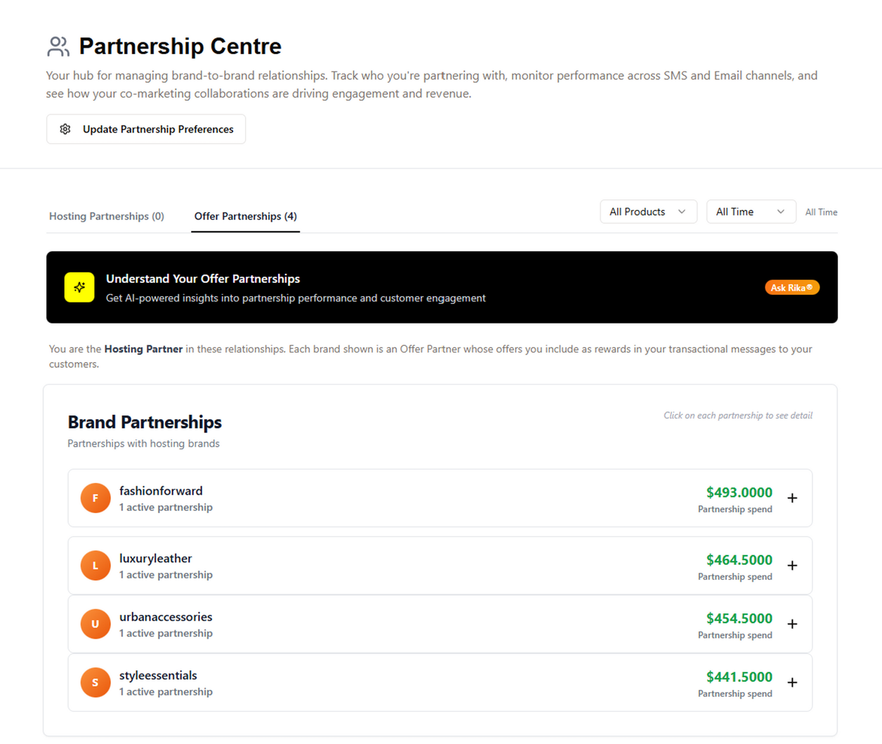The image size is (882, 744).
Task: Open the All Time dropdown
Action: 751,212
